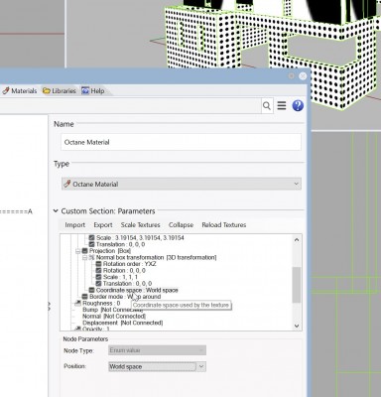Click the Name field Octane Material
The height and width of the screenshot is (397, 381).
pyautogui.click(x=182, y=142)
